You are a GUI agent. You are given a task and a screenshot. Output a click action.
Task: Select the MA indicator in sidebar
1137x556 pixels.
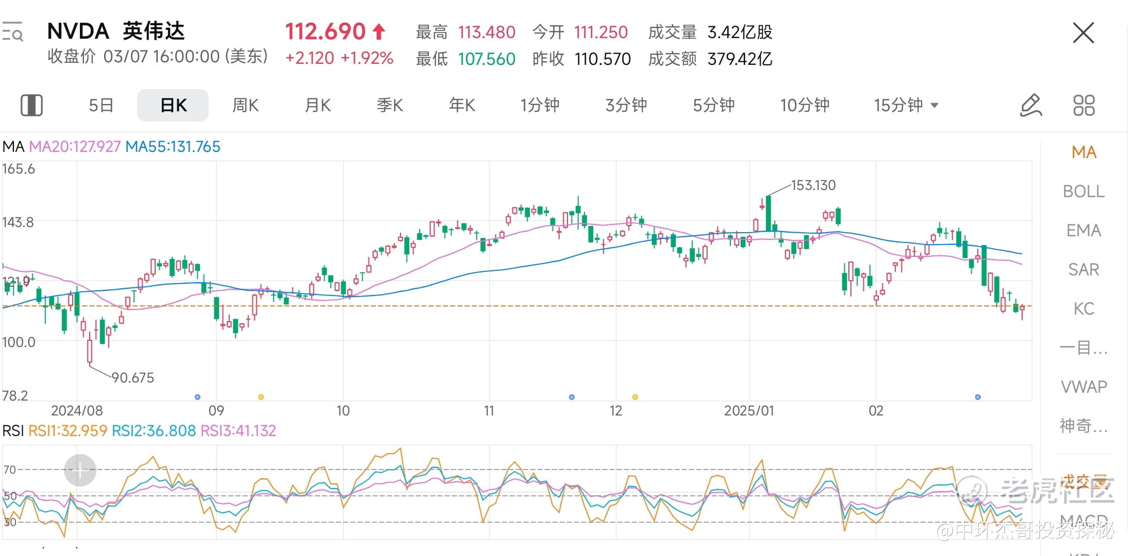click(1084, 152)
